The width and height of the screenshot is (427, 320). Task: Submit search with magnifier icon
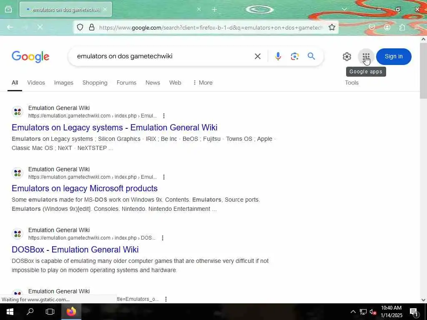[x=311, y=56]
